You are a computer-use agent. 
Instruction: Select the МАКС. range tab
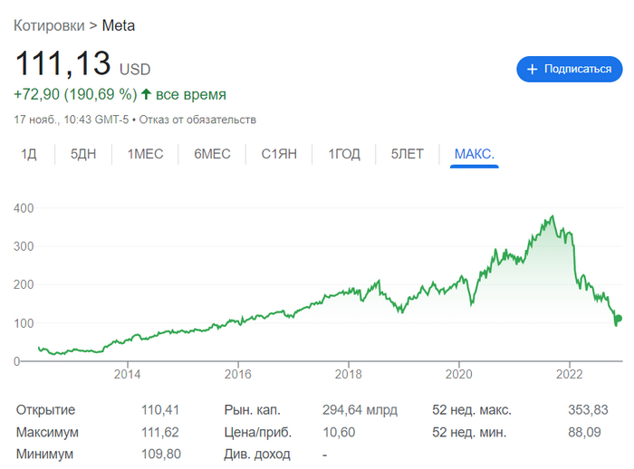(x=474, y=155)
